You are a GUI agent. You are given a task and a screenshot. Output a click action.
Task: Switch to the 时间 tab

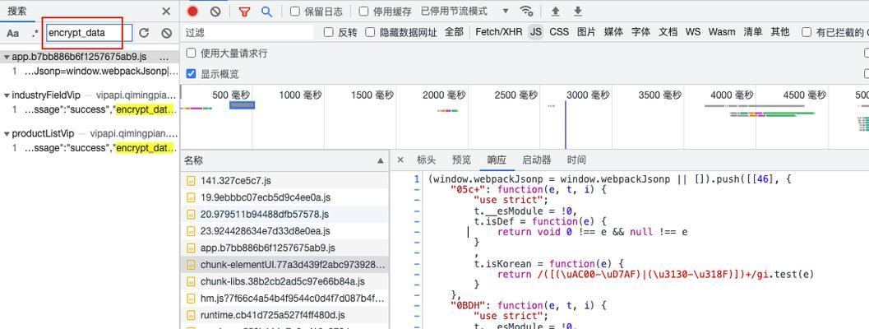coord(576,160)
